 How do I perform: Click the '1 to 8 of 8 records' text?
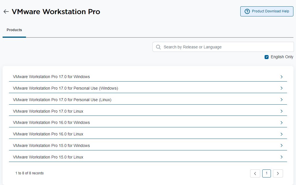(x=29, y=173)
